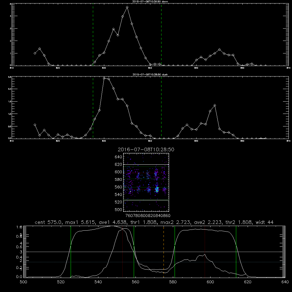Click the lower solid white line in heatmap
Screen dimensions: 292x292
(x=146, y=200)
